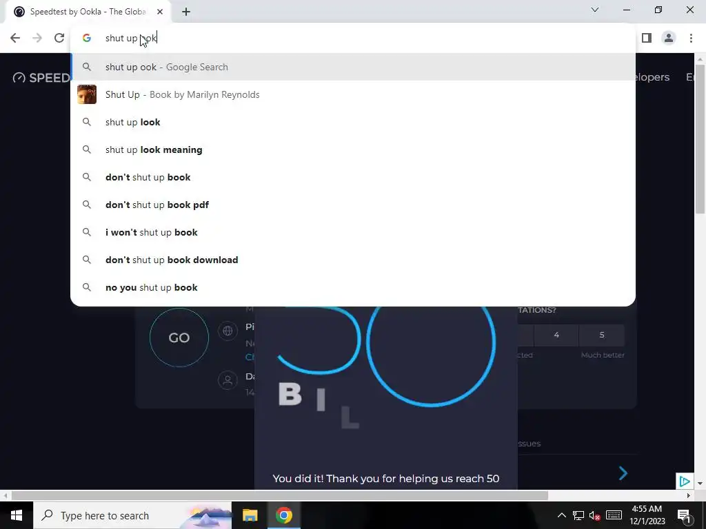Click the user icon below the globe
Viewport: 706px width, 529px height.
(x=228, y=380)
